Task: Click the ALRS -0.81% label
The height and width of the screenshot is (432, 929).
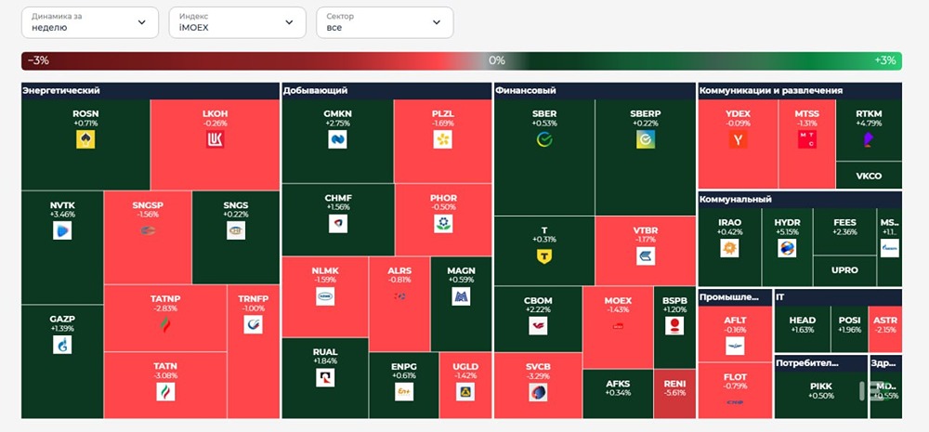Action: (399, 275)
